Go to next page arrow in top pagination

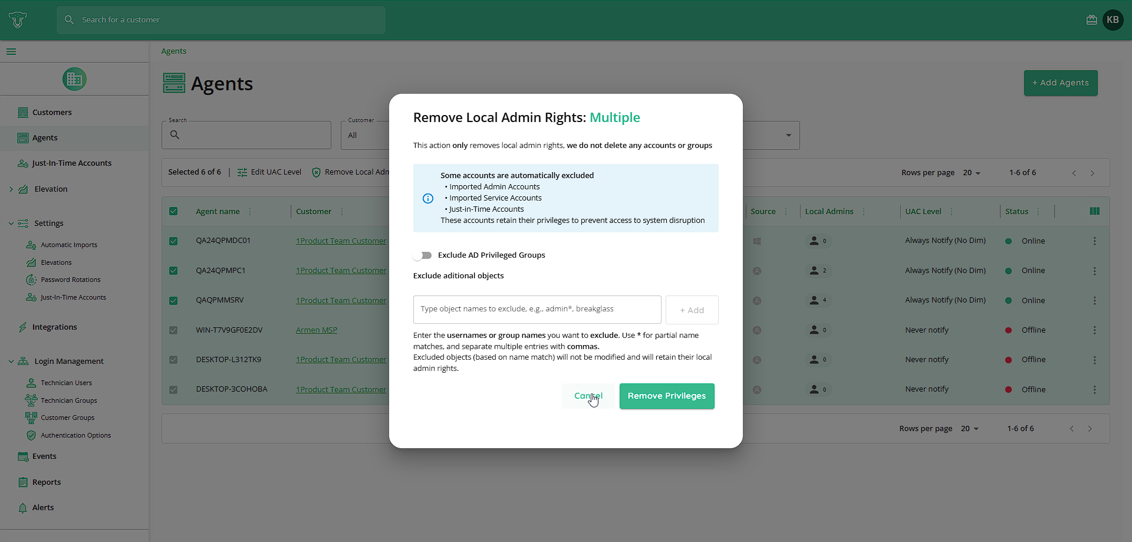pyautogui.click(x=1092, y=173)
